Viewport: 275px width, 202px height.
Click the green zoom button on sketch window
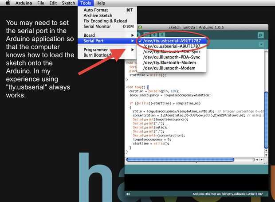[x=140, y=27]
